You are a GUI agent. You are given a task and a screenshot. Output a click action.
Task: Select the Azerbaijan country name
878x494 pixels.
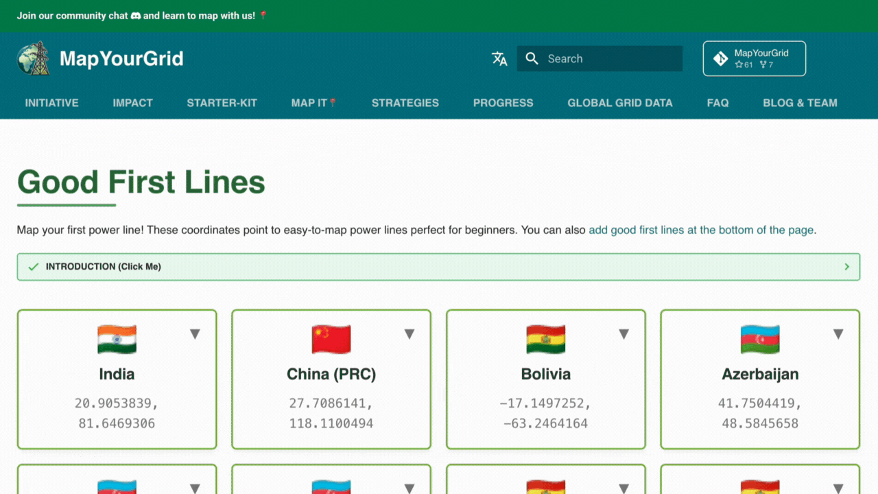click(760, 374)
